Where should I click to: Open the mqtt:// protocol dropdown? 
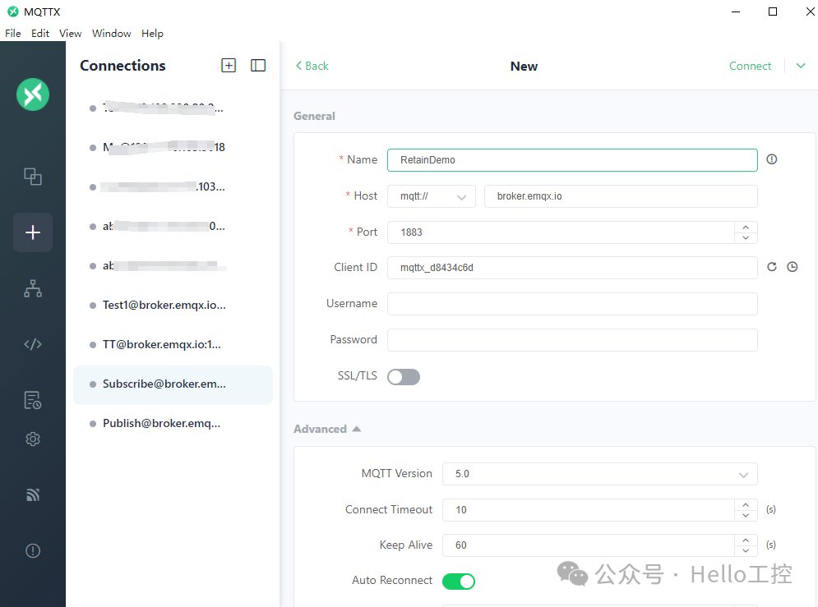(432, 196)
